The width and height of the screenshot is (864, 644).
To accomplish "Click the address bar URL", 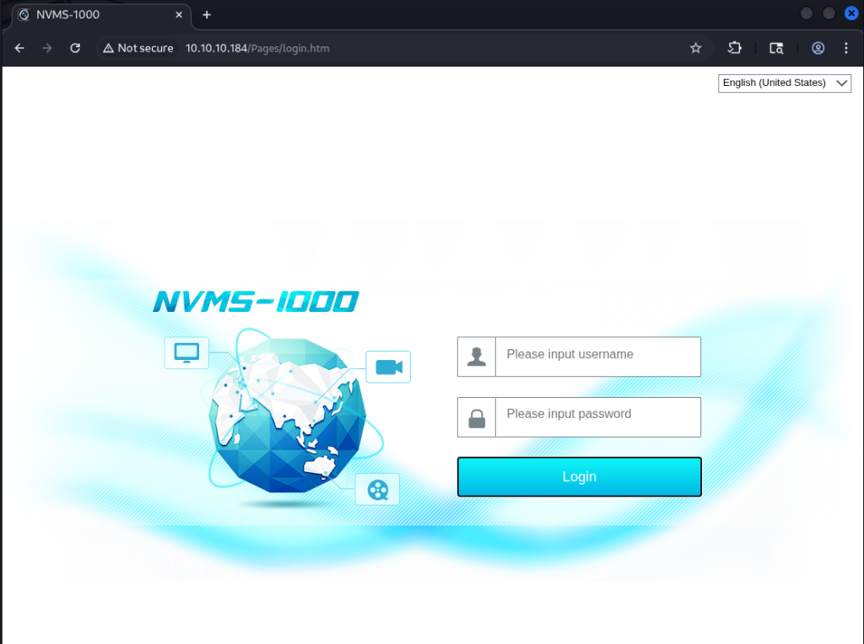I will click(x=257, y=48).
